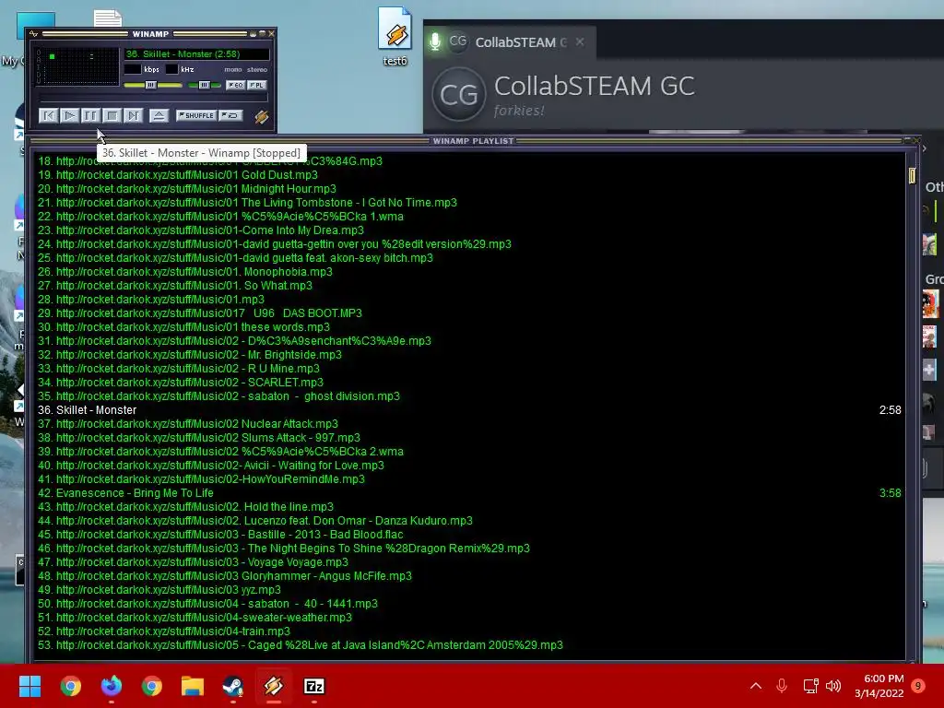Start playback with Winamp's Play button

[x=69, y=115]
